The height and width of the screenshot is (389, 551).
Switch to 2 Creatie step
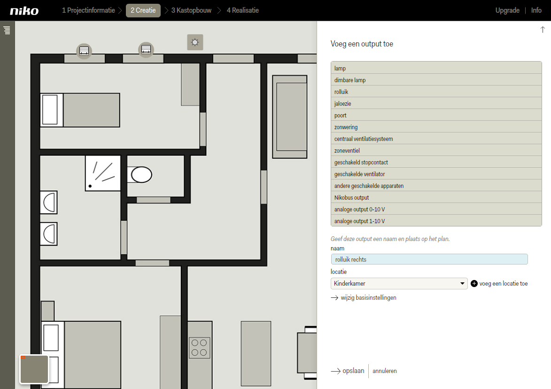click(143, 10)
